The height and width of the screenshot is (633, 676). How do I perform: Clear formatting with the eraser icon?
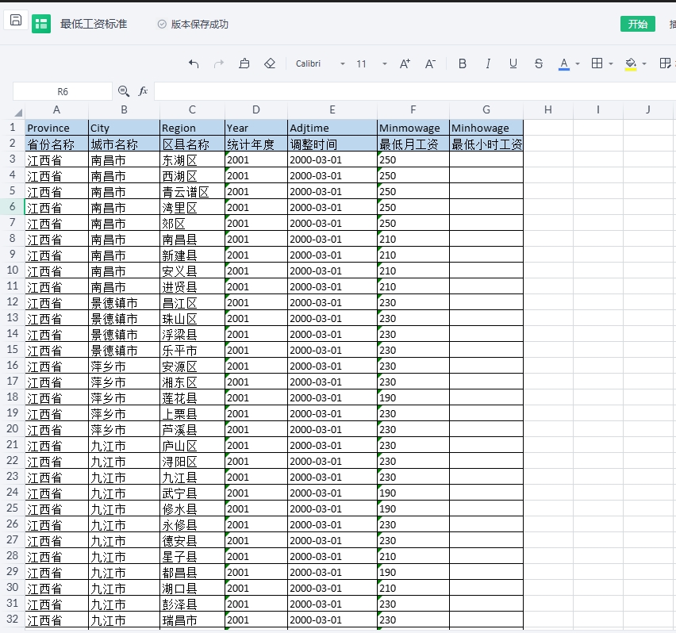(269, 63)
